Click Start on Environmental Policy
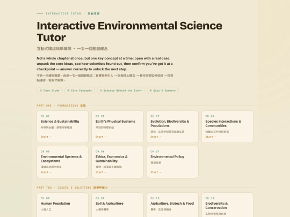290x217 pixels. [156, 172]
